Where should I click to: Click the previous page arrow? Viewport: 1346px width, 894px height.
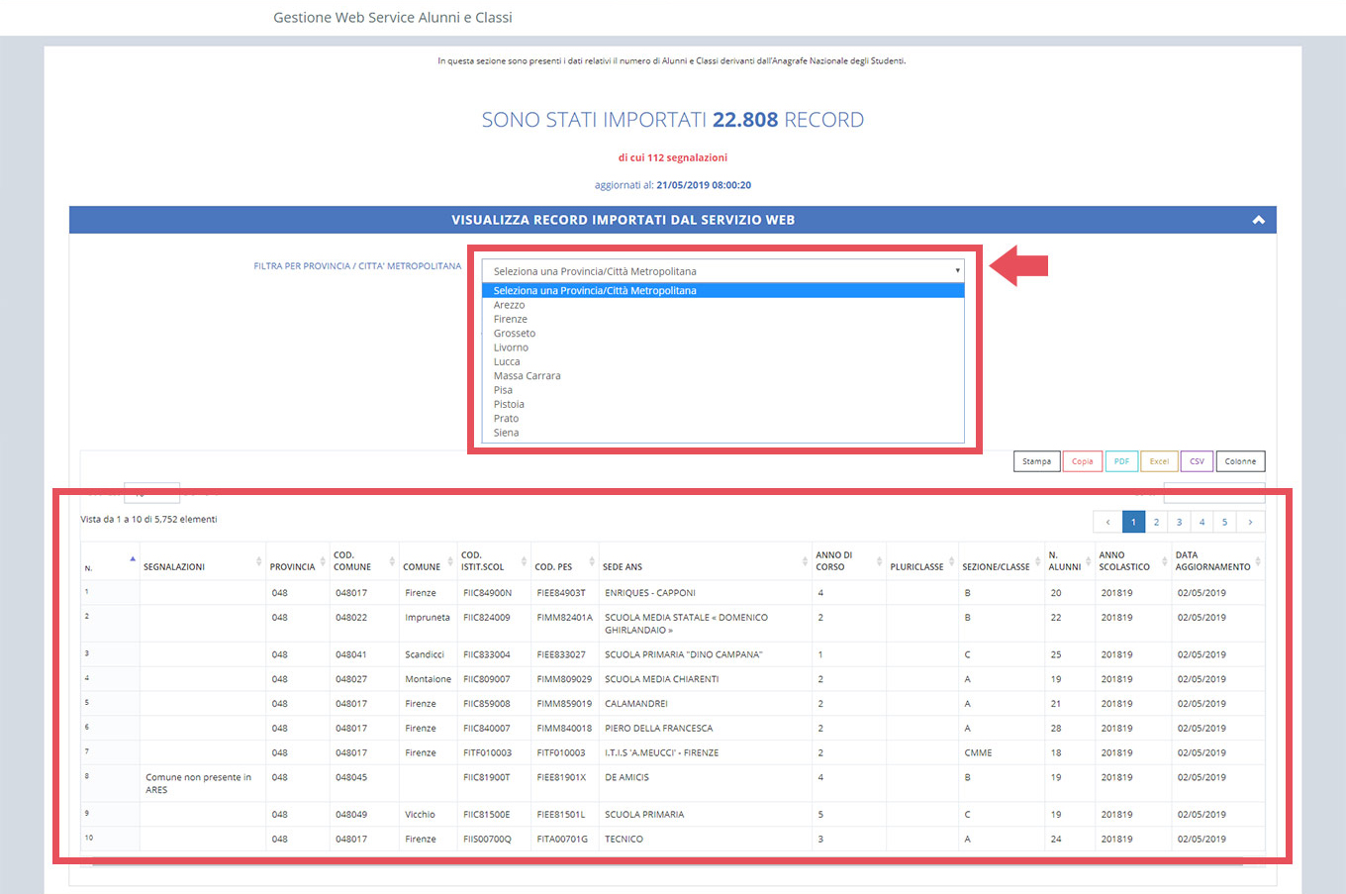tap(1107, 522)
